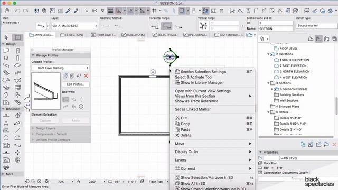Viewport: 338px width, 190px height.
Task: Click the Edit Profile... button
Action: pyautogui.click(x=76, y=84)
